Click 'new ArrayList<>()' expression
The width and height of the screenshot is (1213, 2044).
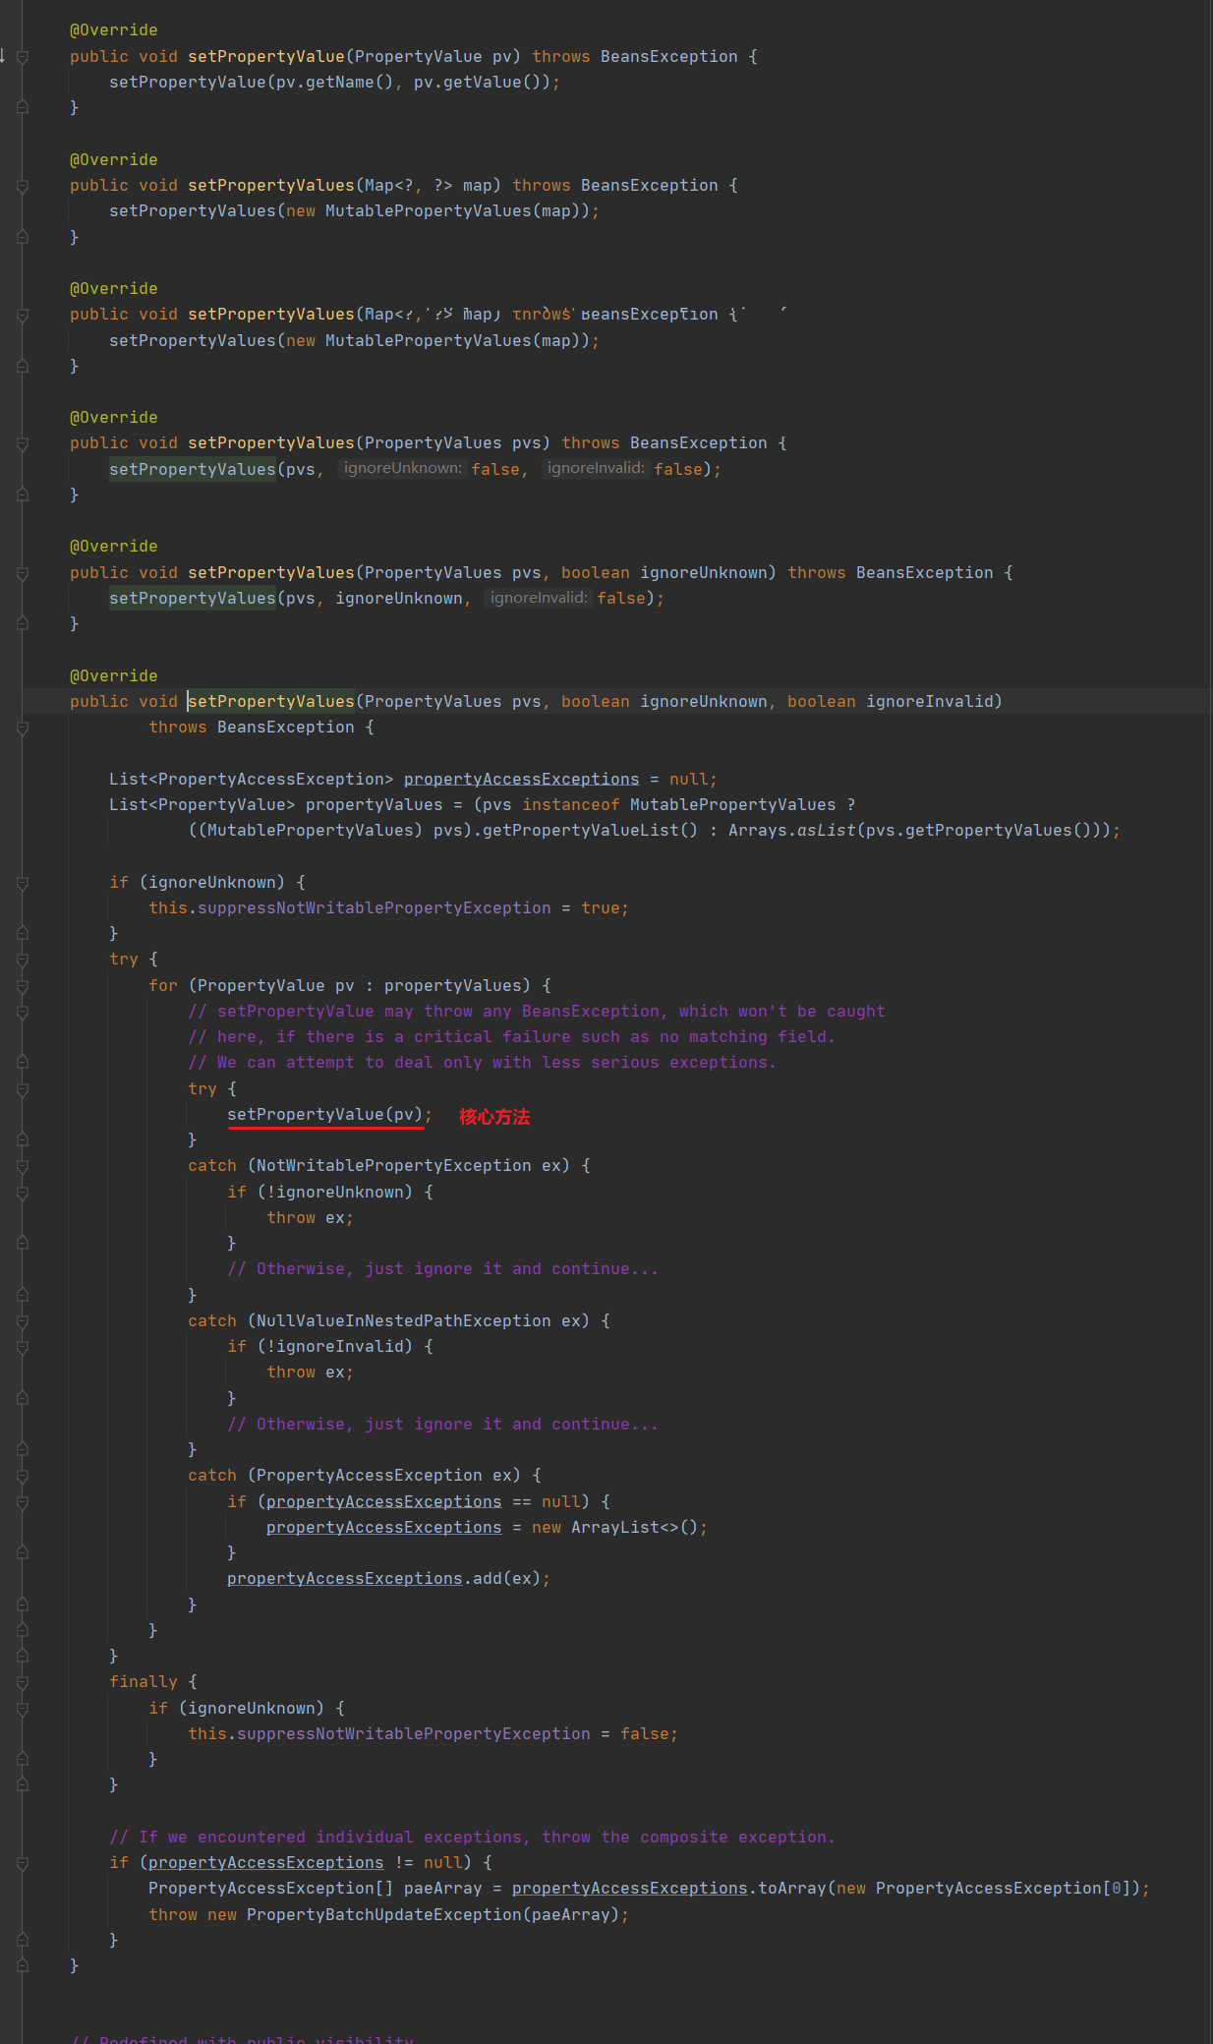point(614,1528)
